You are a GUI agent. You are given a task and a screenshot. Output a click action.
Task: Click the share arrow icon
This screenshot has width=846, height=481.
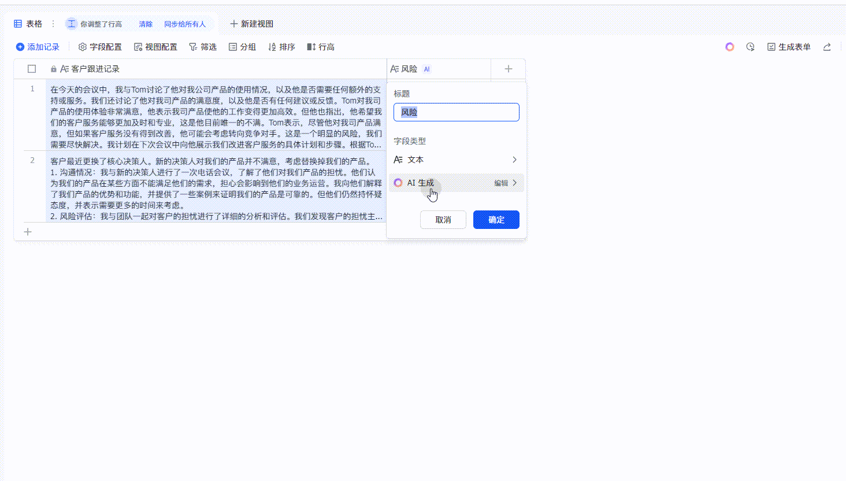pyautogui.click(x=827, y=47)
